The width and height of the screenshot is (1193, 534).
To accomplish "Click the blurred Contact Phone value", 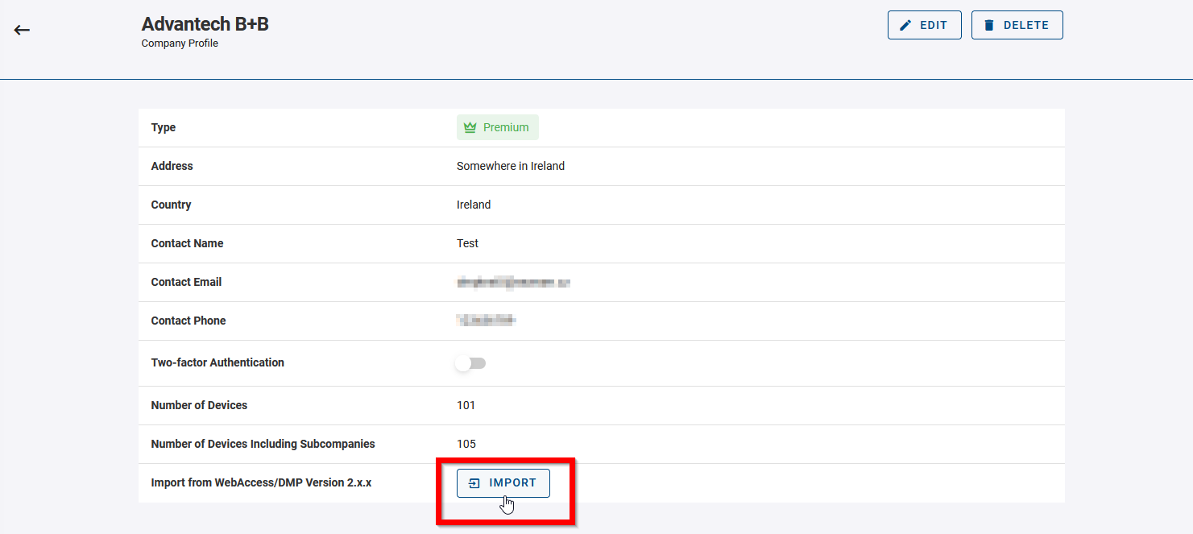I will point(486,321).
